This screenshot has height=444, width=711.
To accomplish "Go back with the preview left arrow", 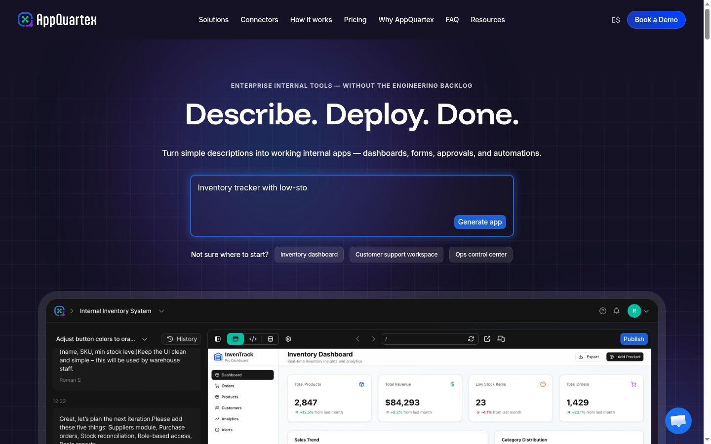I will [x=358, y=339].
